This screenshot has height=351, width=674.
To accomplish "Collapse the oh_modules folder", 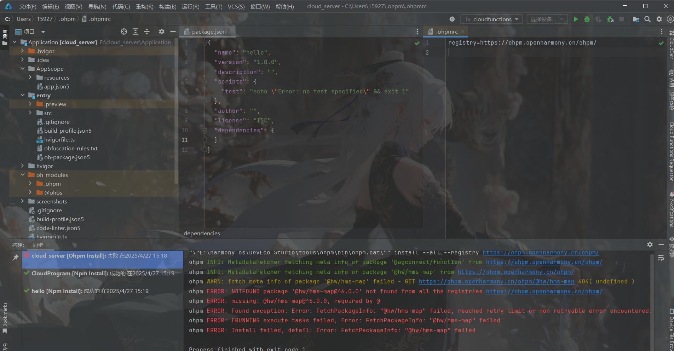I will point(22,175).
